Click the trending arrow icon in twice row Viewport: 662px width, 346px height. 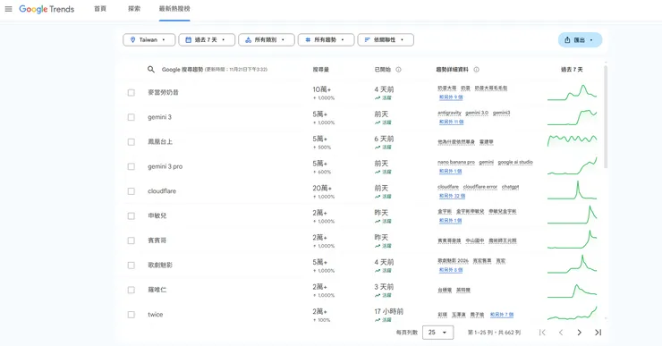378,320
